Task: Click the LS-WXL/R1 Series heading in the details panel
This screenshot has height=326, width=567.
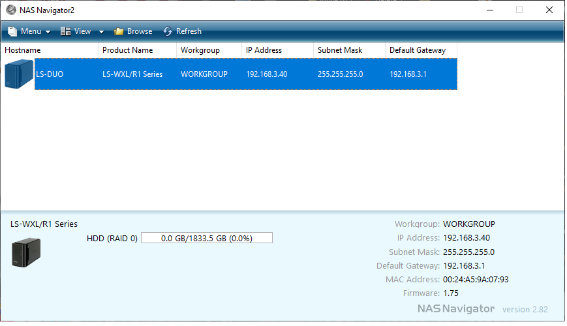Action: 44,224
